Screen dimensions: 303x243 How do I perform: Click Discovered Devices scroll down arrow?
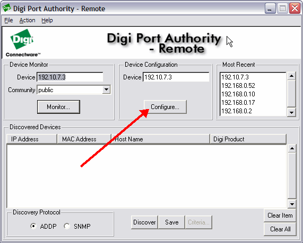click(x=292, y=204)
